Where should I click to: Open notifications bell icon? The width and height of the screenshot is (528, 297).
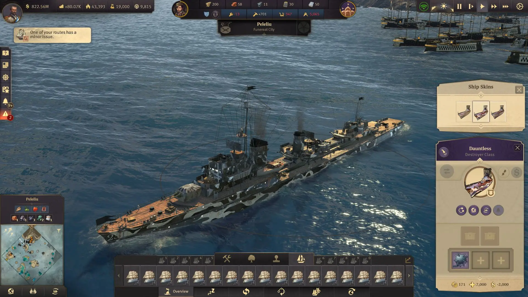click(x=5, y=101)
